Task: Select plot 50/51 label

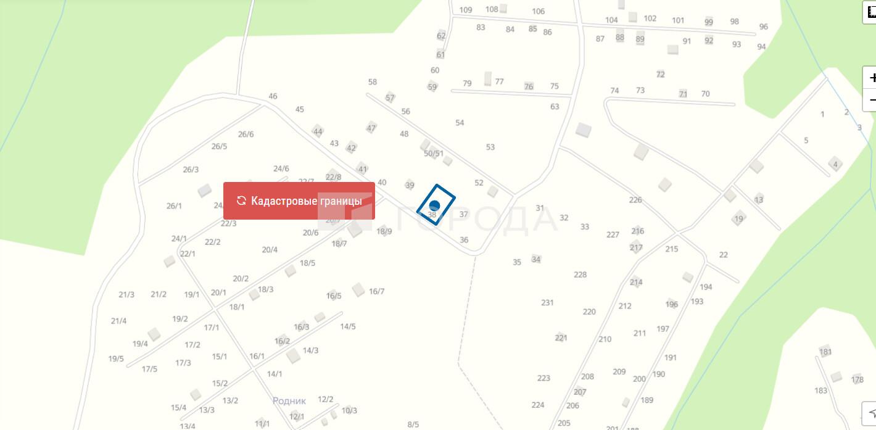Action: (x=434, y=154)
